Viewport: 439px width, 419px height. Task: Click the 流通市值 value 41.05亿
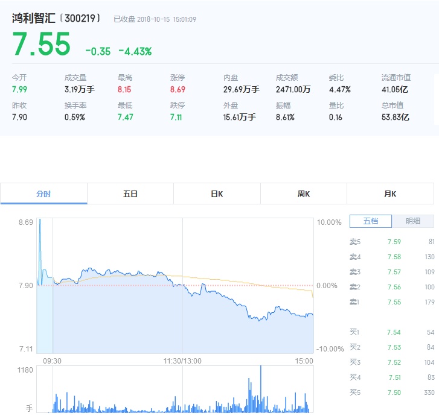[x=395, y=89]
